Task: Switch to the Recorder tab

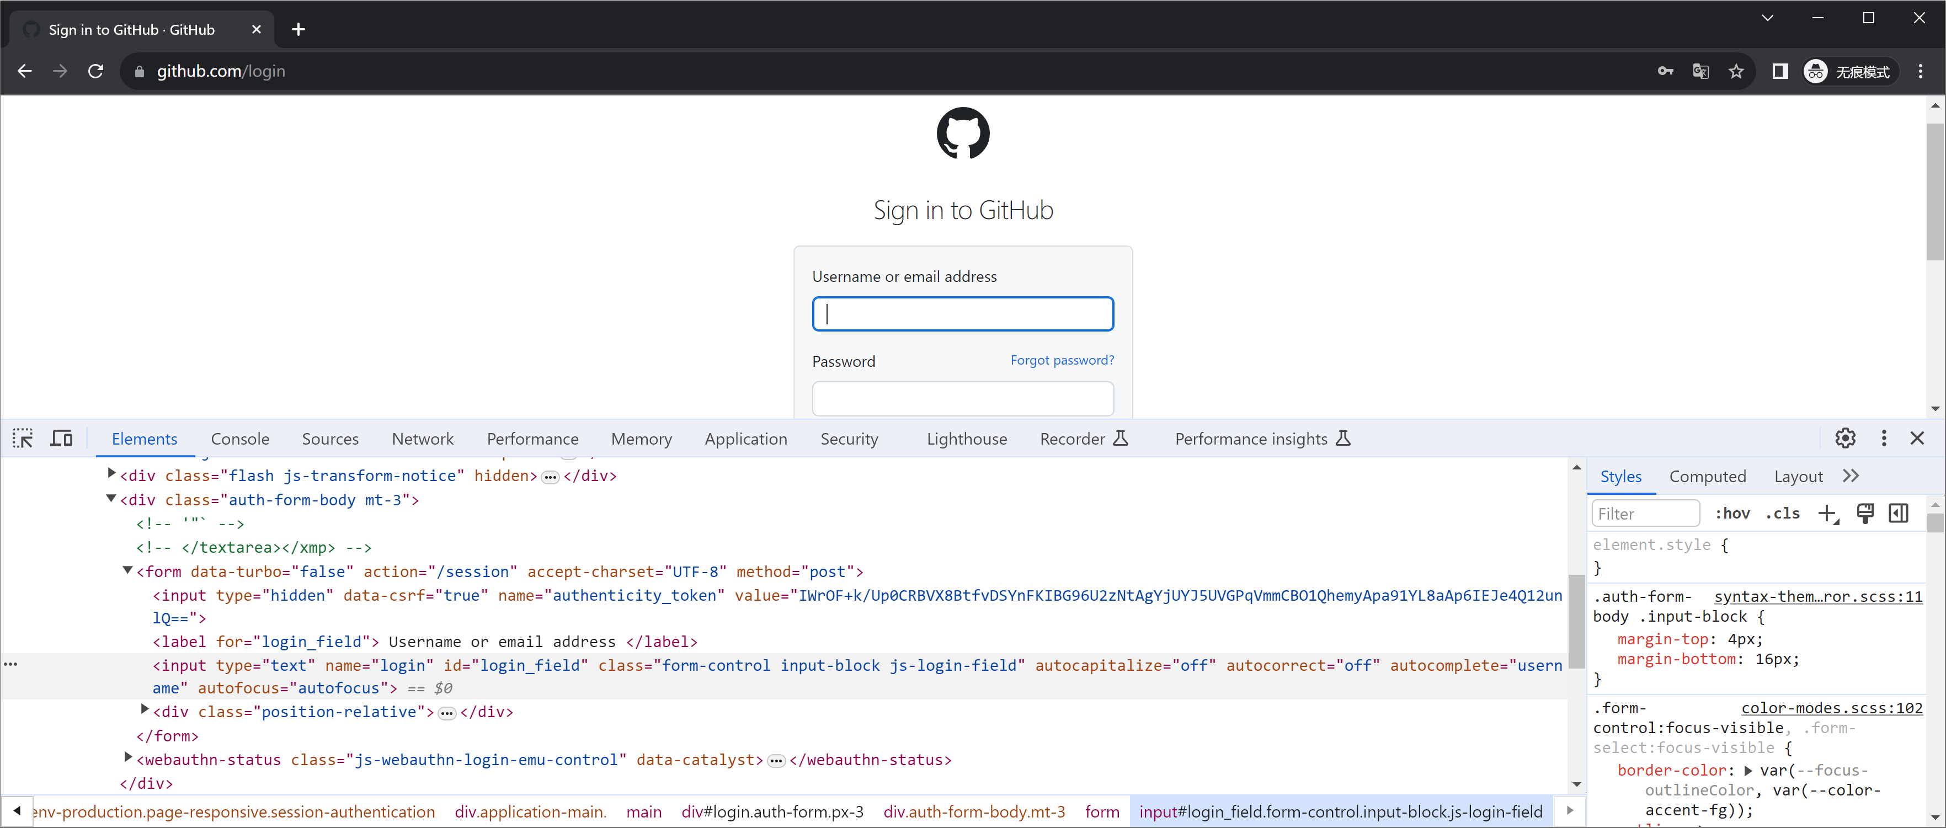Action: click(x=1083, y=439)
